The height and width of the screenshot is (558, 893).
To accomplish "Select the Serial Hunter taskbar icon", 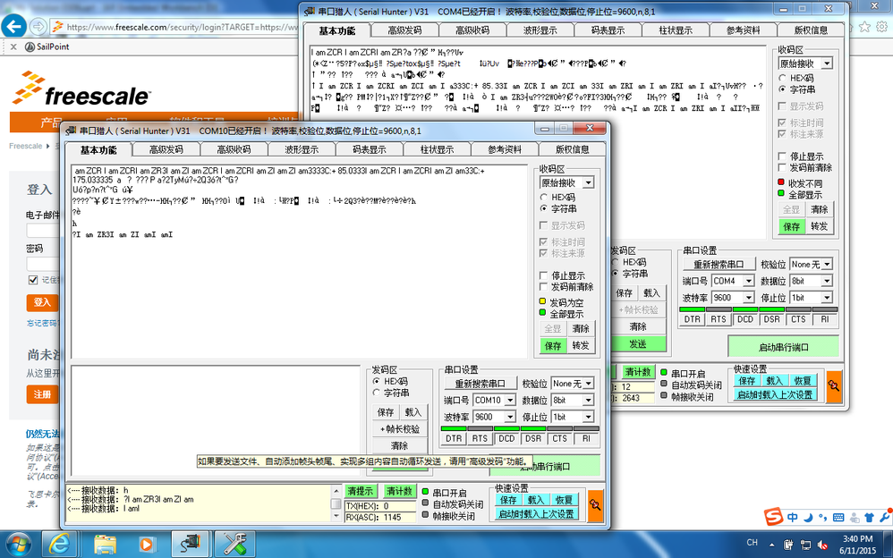I will click(x=191, y=545).
